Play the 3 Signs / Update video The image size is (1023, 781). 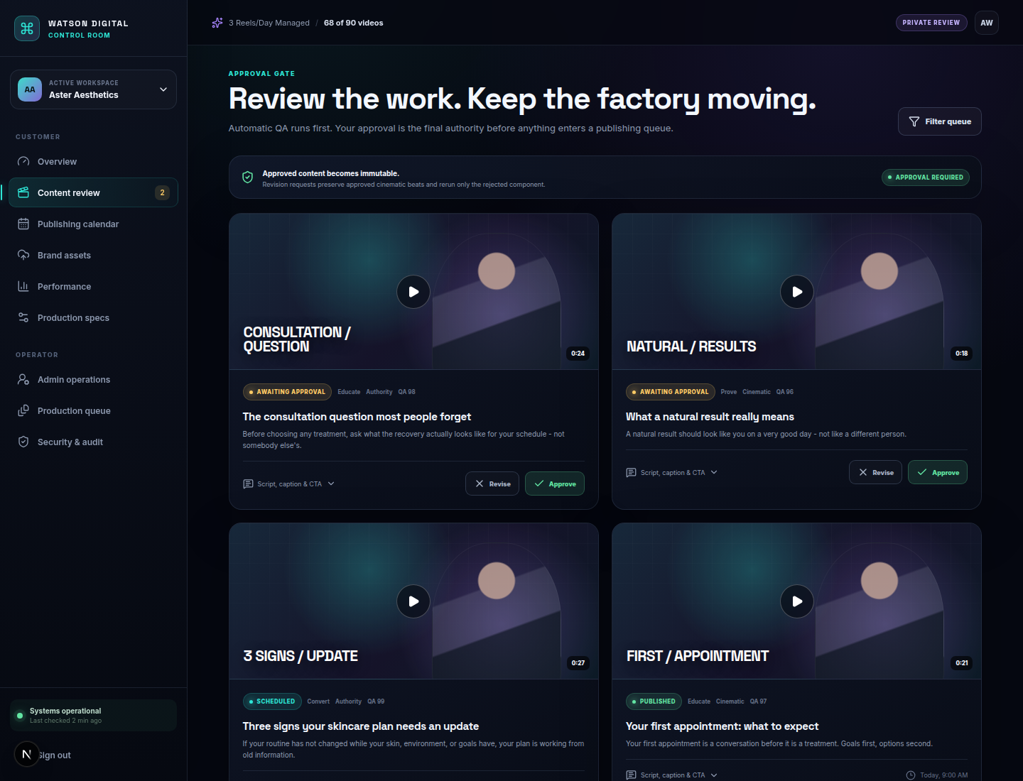tap(413, 601)
